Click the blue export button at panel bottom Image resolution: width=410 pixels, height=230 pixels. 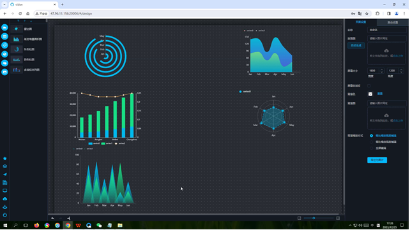coord(377,160)
